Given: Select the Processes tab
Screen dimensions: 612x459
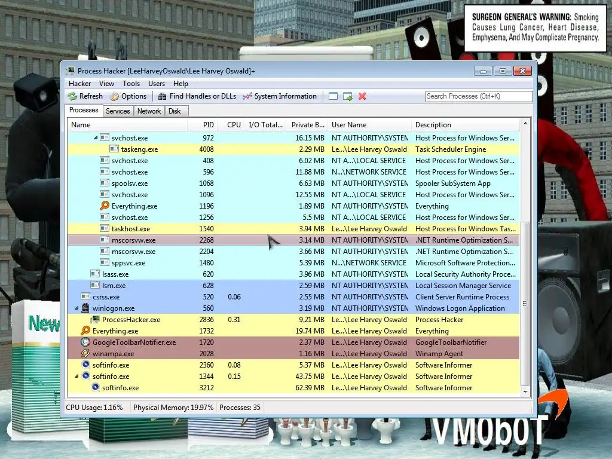Looking at the screenshot, I should click(84, 110).
